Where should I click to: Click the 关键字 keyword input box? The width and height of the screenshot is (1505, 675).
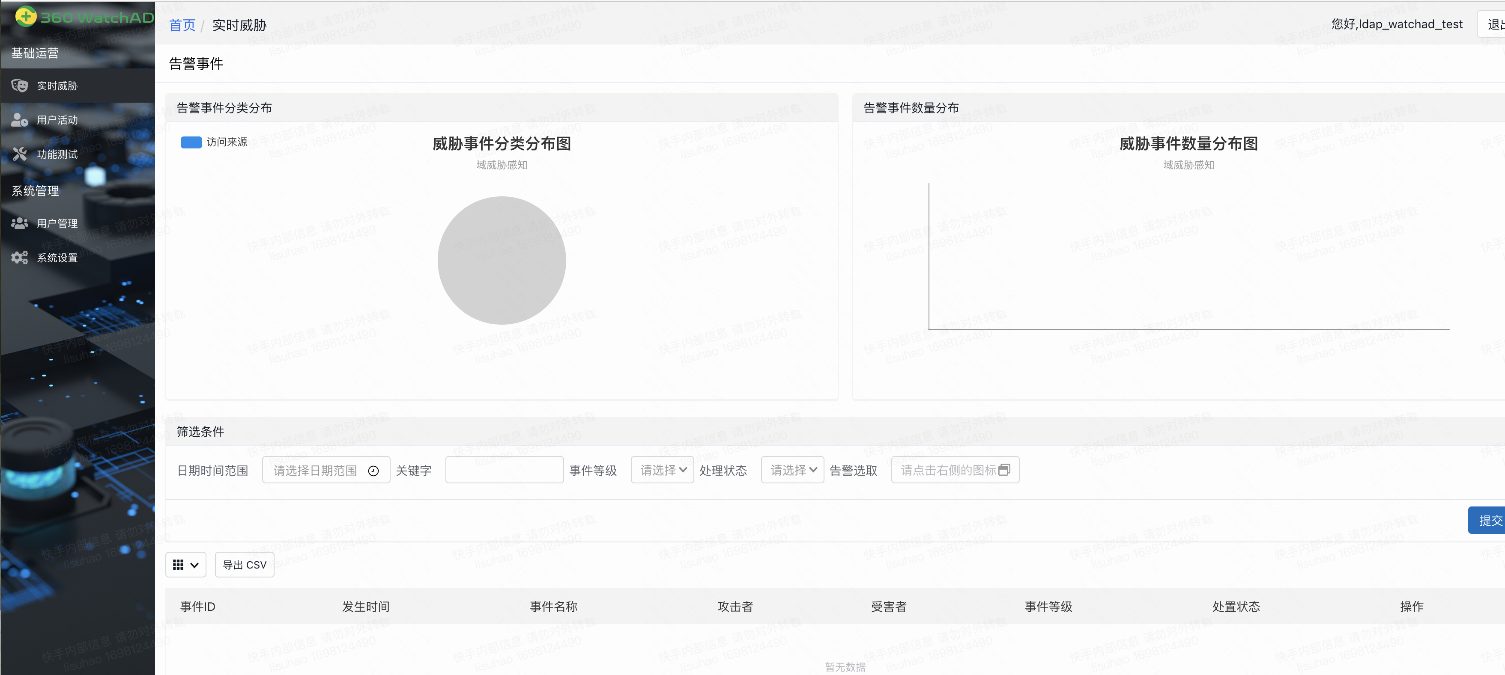point(504,470)
